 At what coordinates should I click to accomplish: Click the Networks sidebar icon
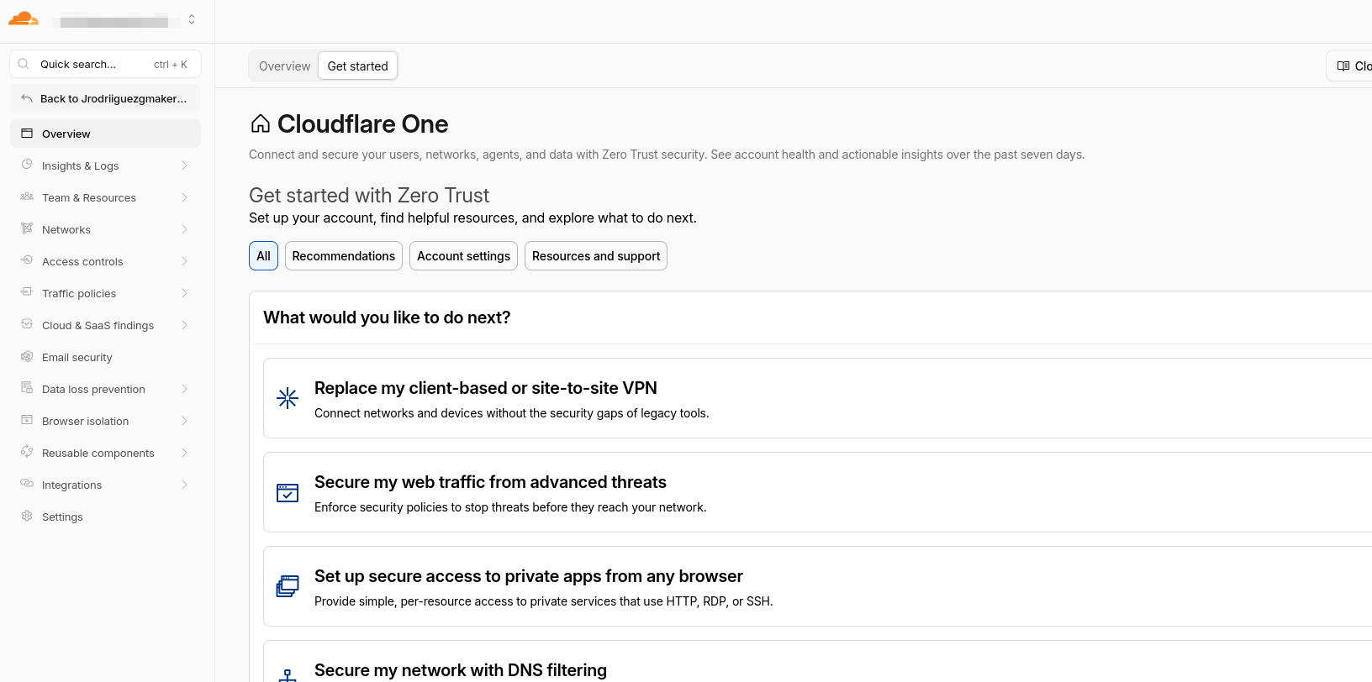click(27, 229)
